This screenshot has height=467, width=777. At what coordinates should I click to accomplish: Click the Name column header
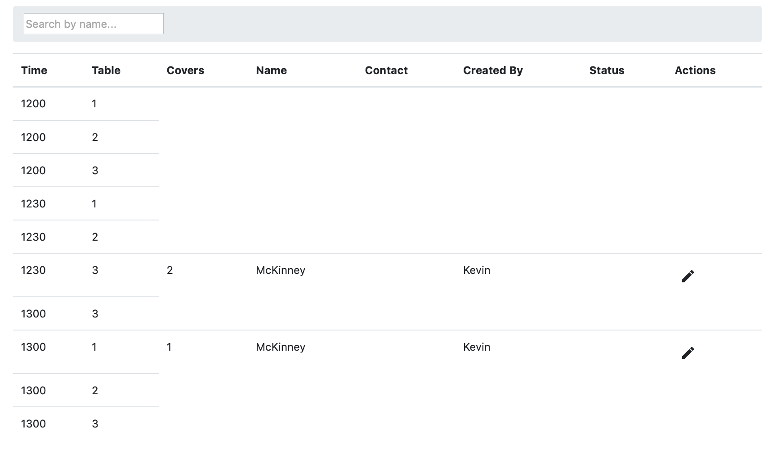click(272, 70)
